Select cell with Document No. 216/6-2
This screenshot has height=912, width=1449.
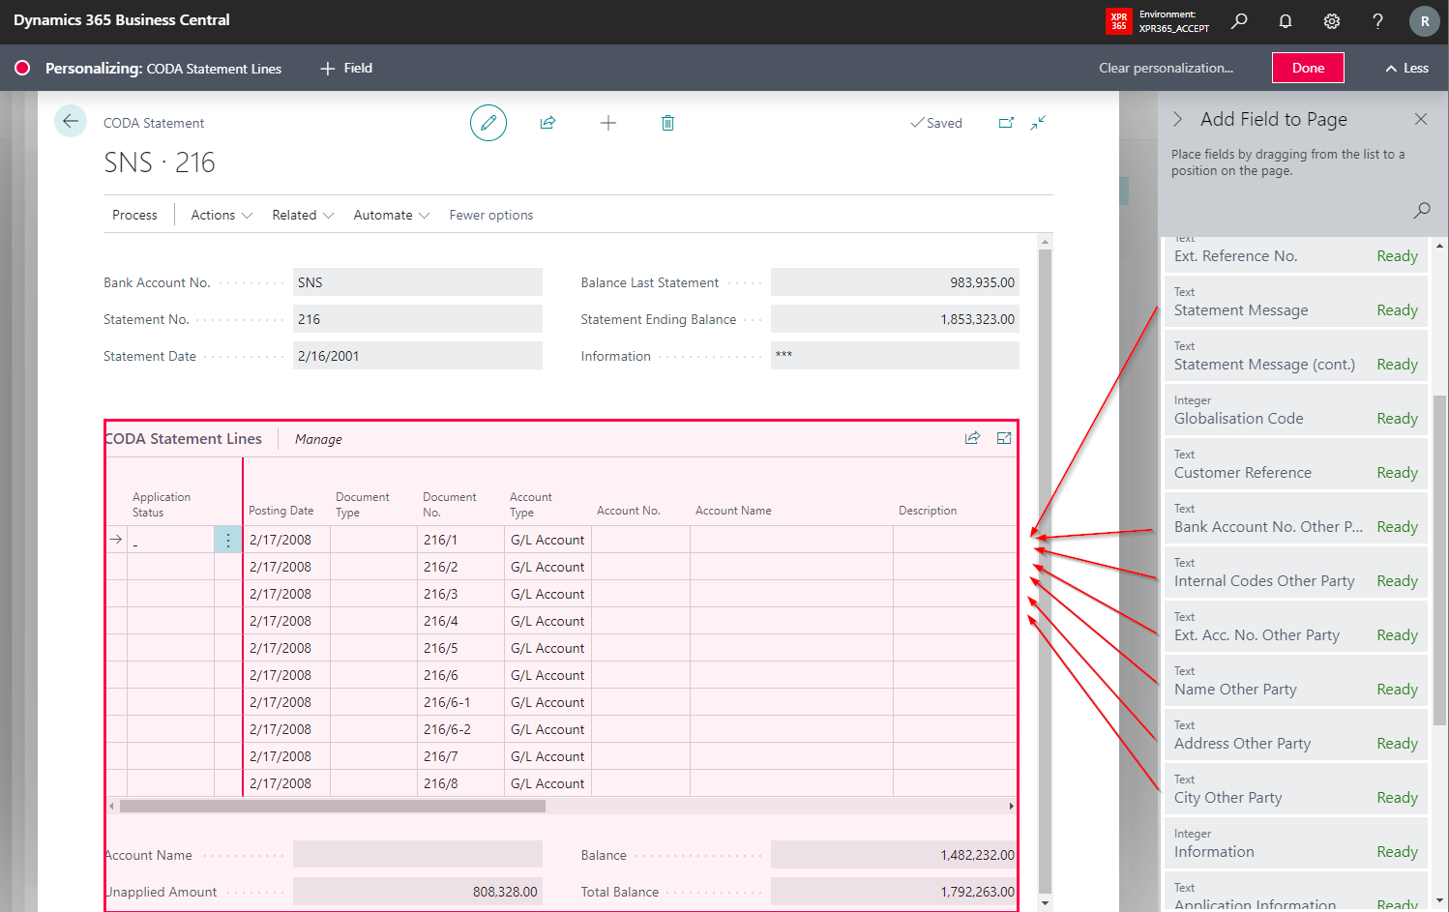460,729
